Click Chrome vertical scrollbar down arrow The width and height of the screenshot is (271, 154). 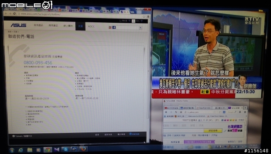click(148, 141)
